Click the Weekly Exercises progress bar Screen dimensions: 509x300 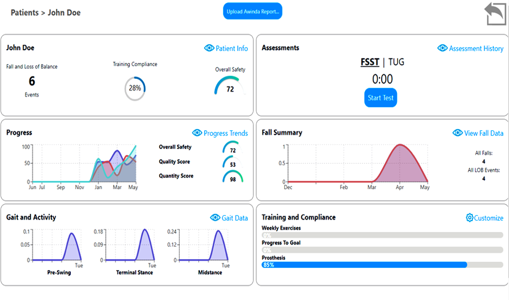(x=382, y=235)
